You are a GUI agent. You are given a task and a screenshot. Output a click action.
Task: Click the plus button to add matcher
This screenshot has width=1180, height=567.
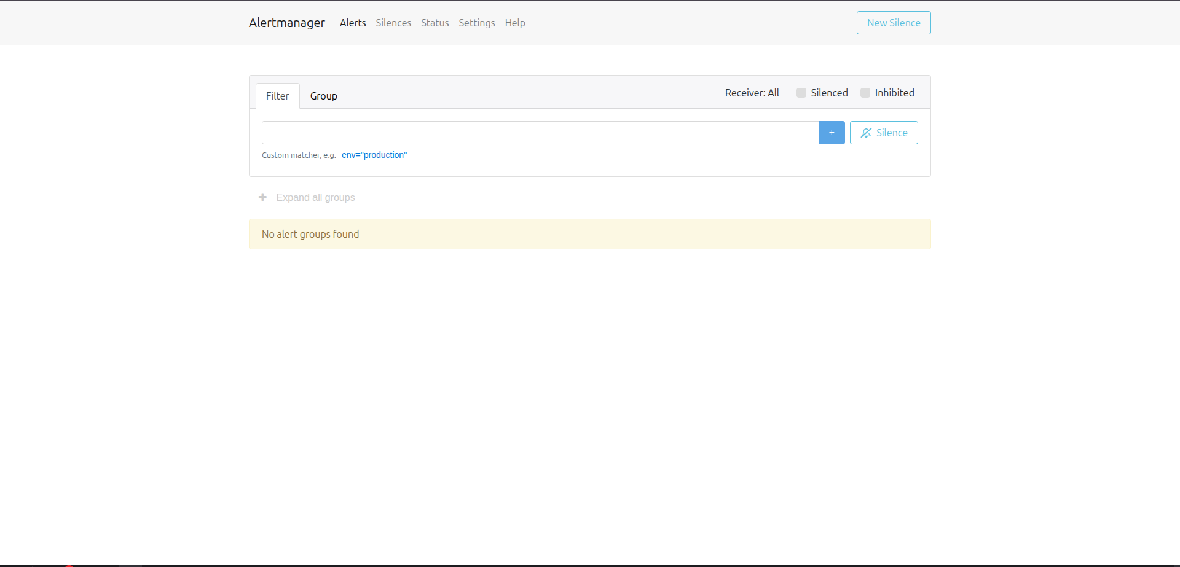coord(832,133)
